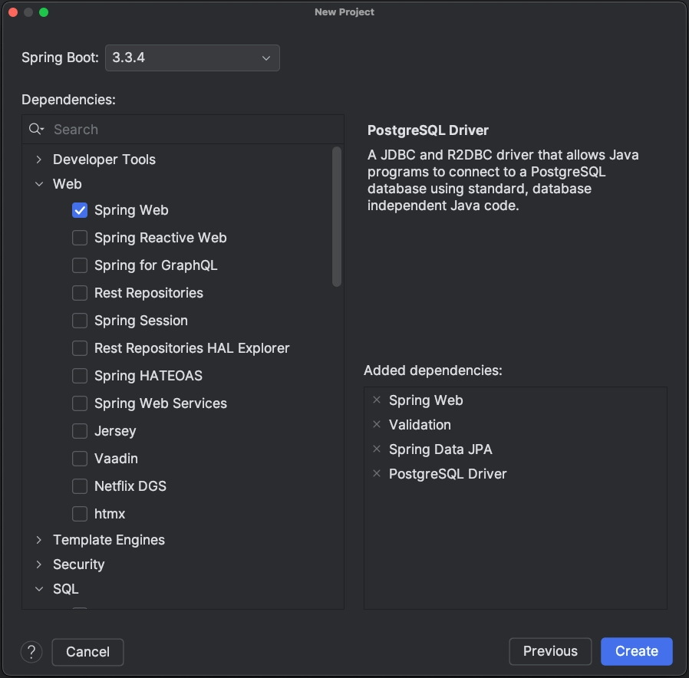The image size is (689, 678).
Task: Open the Spring Boot version dropdown
Action: pos(192,58)
